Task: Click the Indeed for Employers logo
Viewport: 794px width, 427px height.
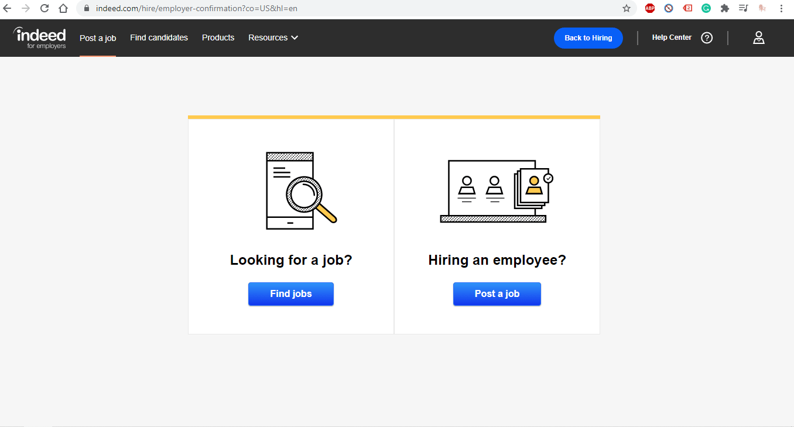Action: (39, 37)
